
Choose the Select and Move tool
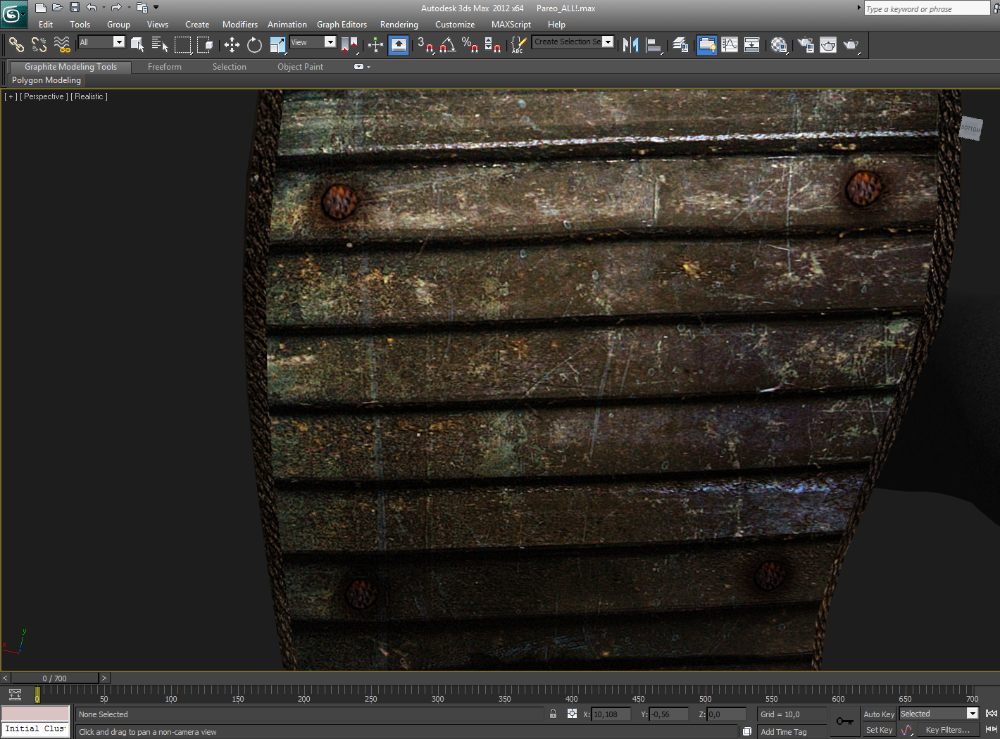click(x=232, y=45)
